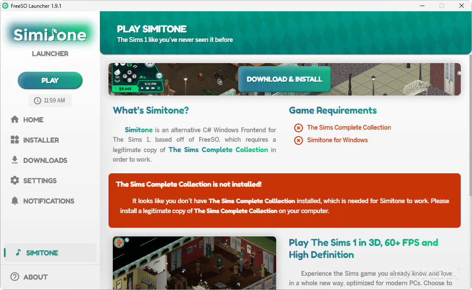The image size is (472, 290).
Task: Click the 'What's Simitone?' heading
Action: [151, 110]
